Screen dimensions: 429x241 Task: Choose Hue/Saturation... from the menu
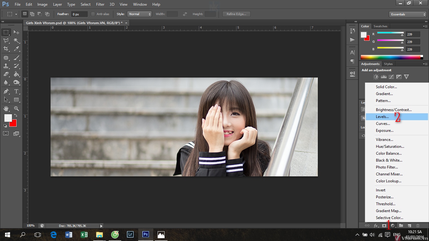pyautogui.click(x=397, y=147)
